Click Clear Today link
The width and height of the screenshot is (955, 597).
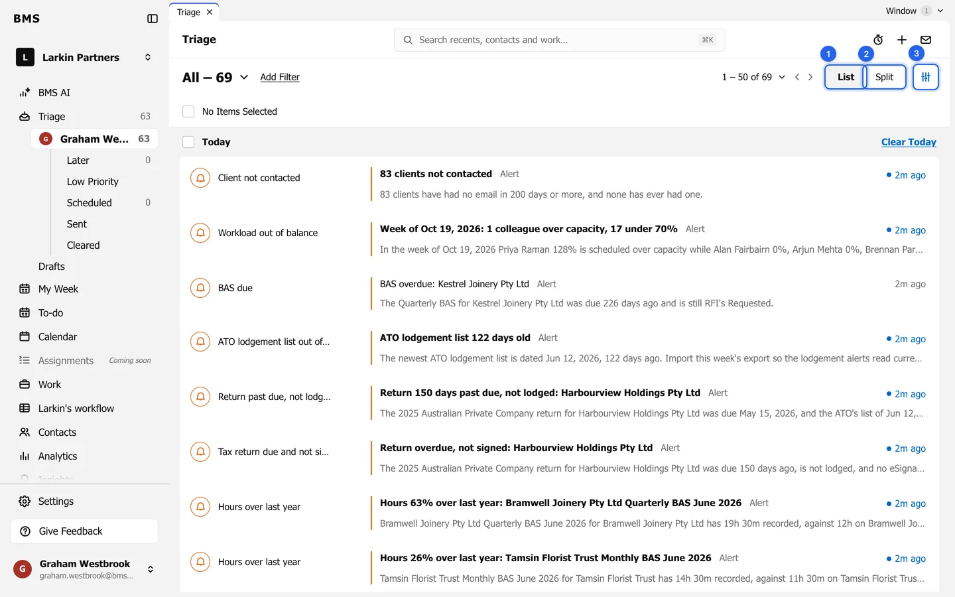pos(909,142)
